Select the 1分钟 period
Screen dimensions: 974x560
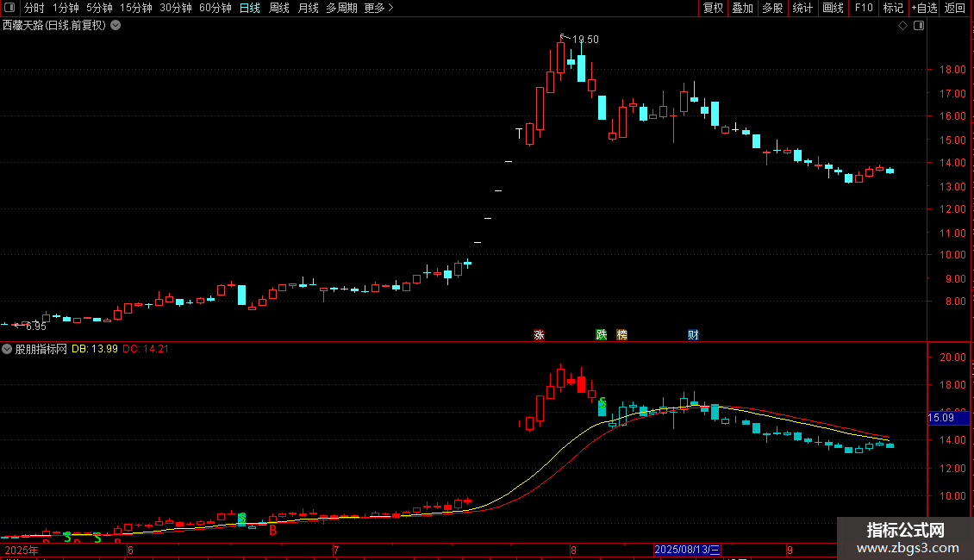click(66, 8)
